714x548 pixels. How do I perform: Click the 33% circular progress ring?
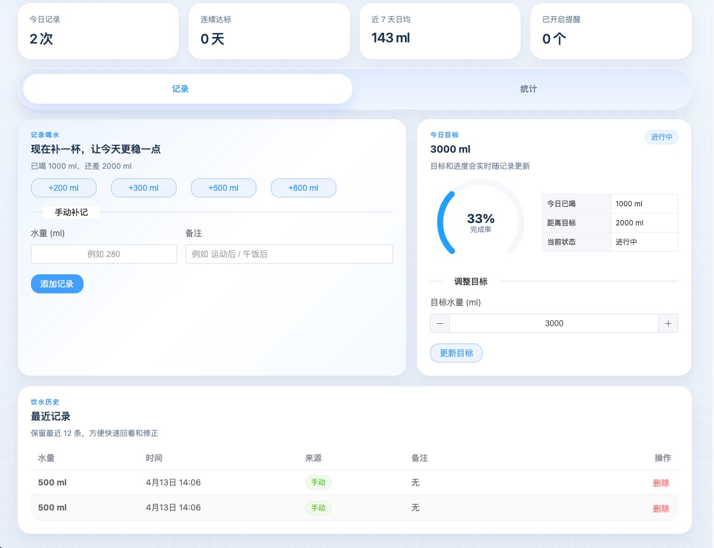click(480, 222)
